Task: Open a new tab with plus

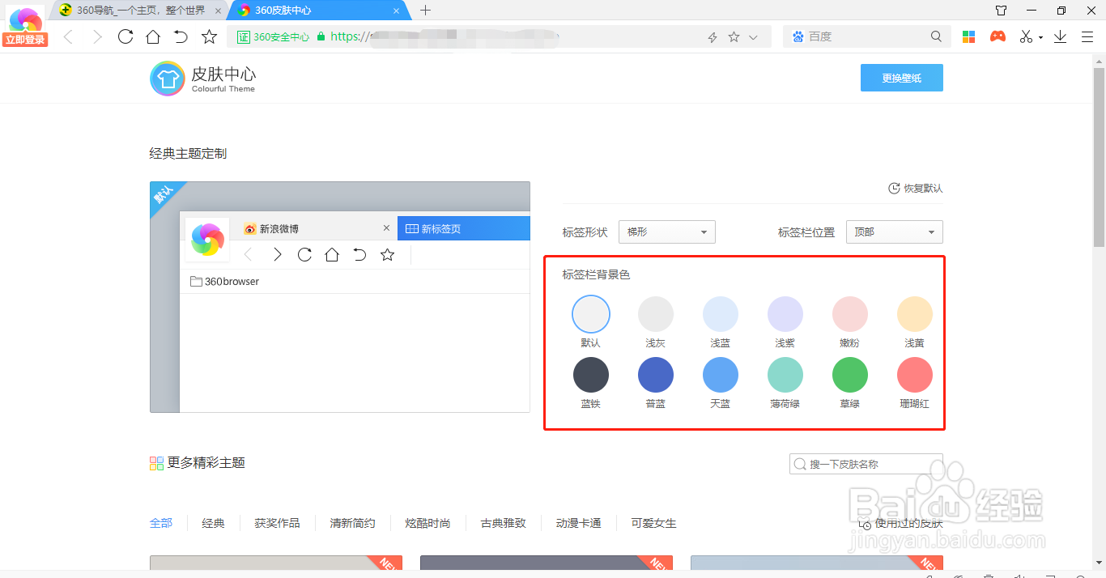Action: pos(426,11)
